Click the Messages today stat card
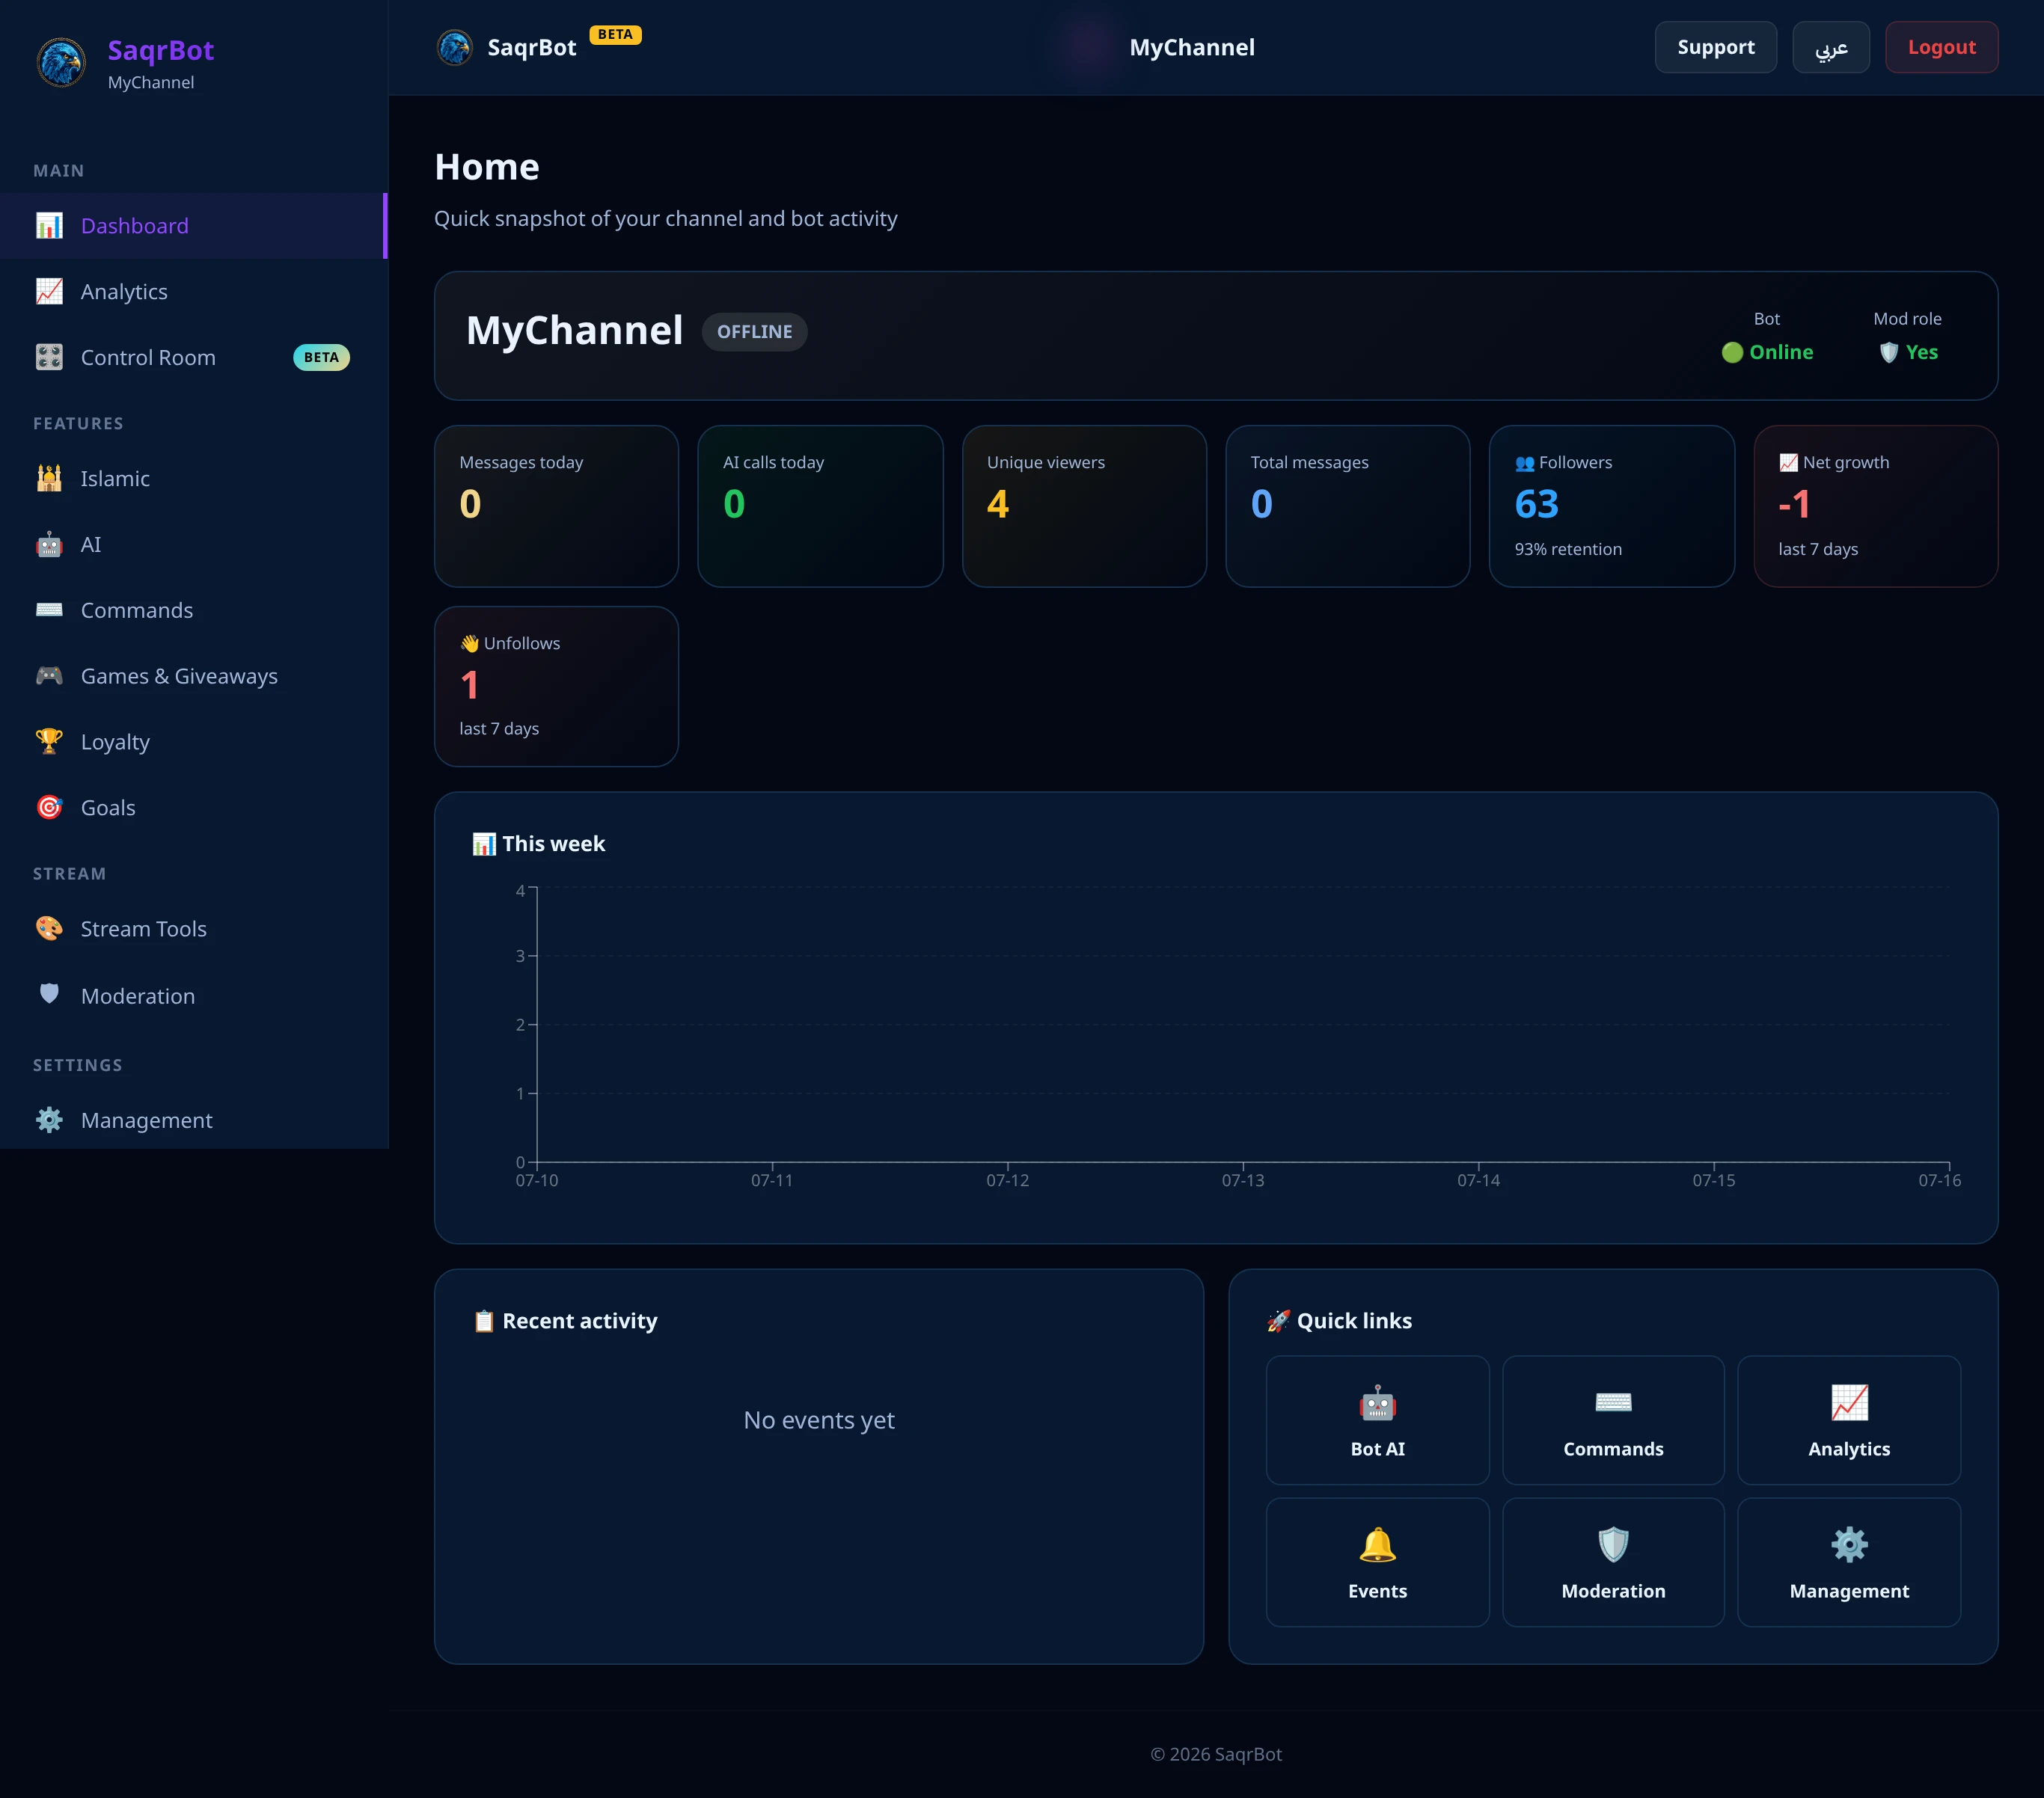 tap(556, 507)
